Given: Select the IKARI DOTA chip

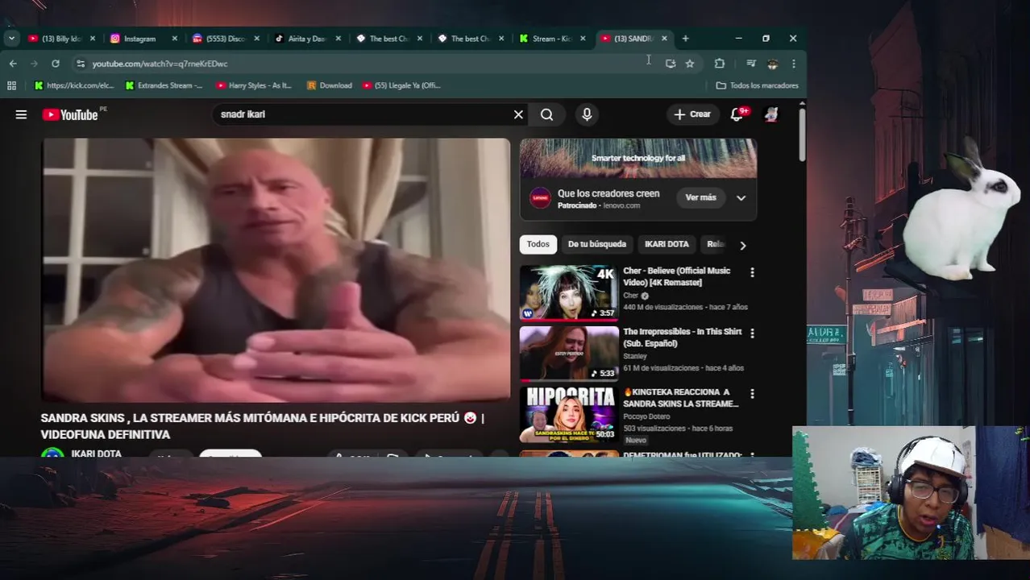Looking at the screenshot, I should click(667, 244).
